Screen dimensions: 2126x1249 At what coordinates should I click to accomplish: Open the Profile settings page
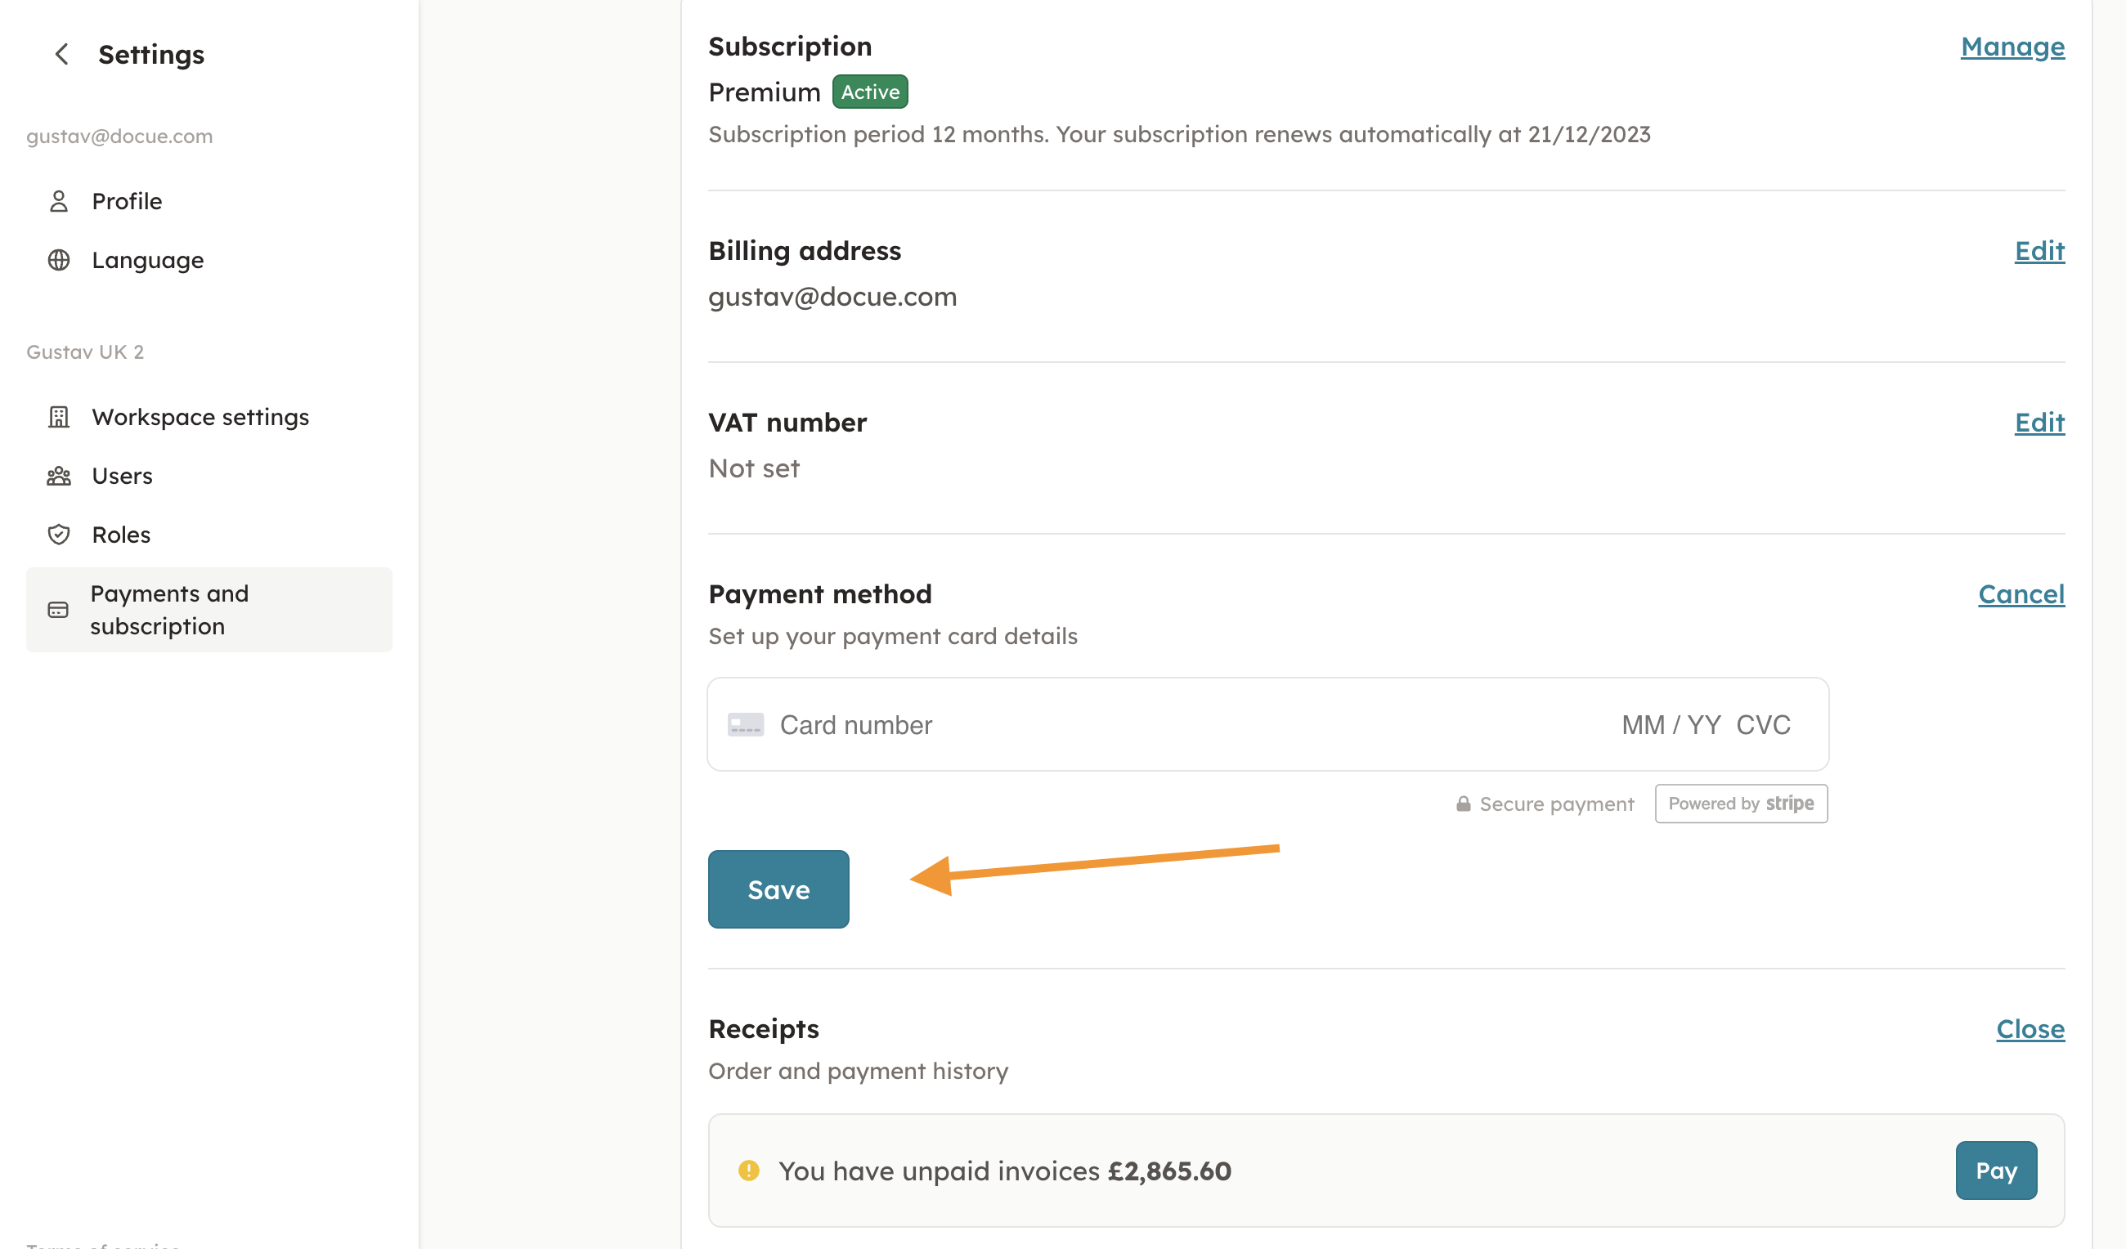pos(127,202)
